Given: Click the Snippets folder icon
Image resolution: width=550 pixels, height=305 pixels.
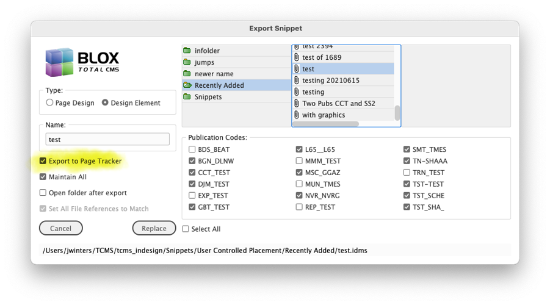Looking at the screenshot, I should point(187,97).
